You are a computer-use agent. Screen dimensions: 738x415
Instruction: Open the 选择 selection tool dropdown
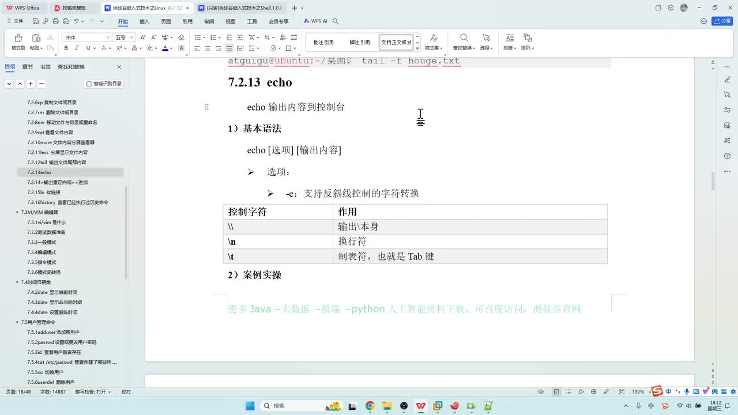point(486,42)
